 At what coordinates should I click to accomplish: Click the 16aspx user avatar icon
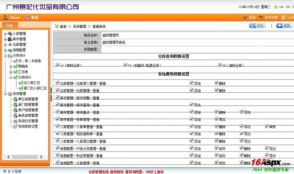click(x=6, y=17)
